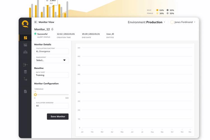
Task: Click the Jan label on chart axis
Action: pos(82,132)
